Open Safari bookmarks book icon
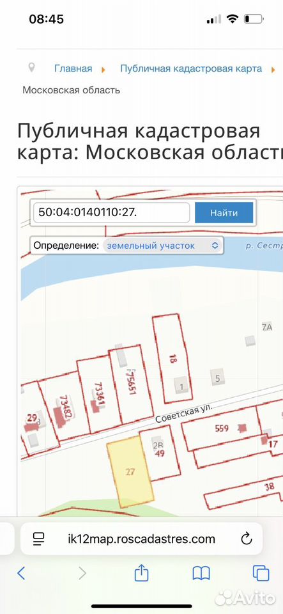The width and height of the screenshot is (283, 614). click(x=201, y=574)
